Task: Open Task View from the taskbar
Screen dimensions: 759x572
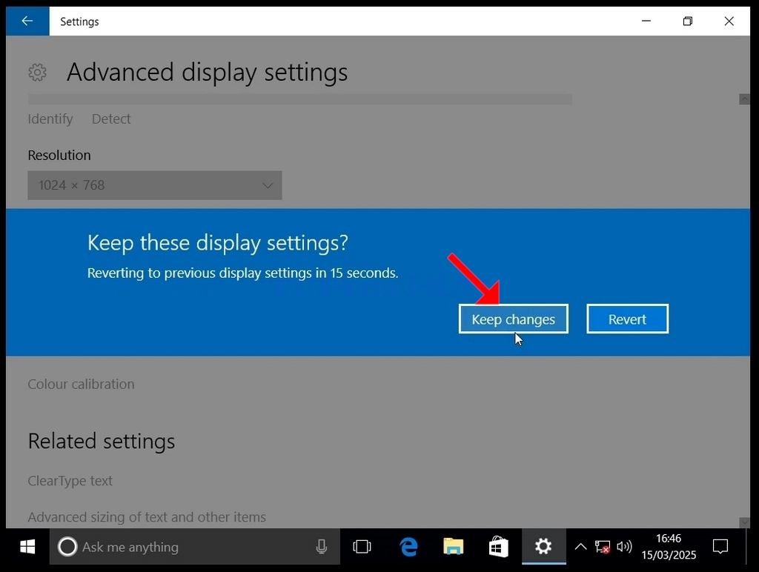Action: pos(362,547)
